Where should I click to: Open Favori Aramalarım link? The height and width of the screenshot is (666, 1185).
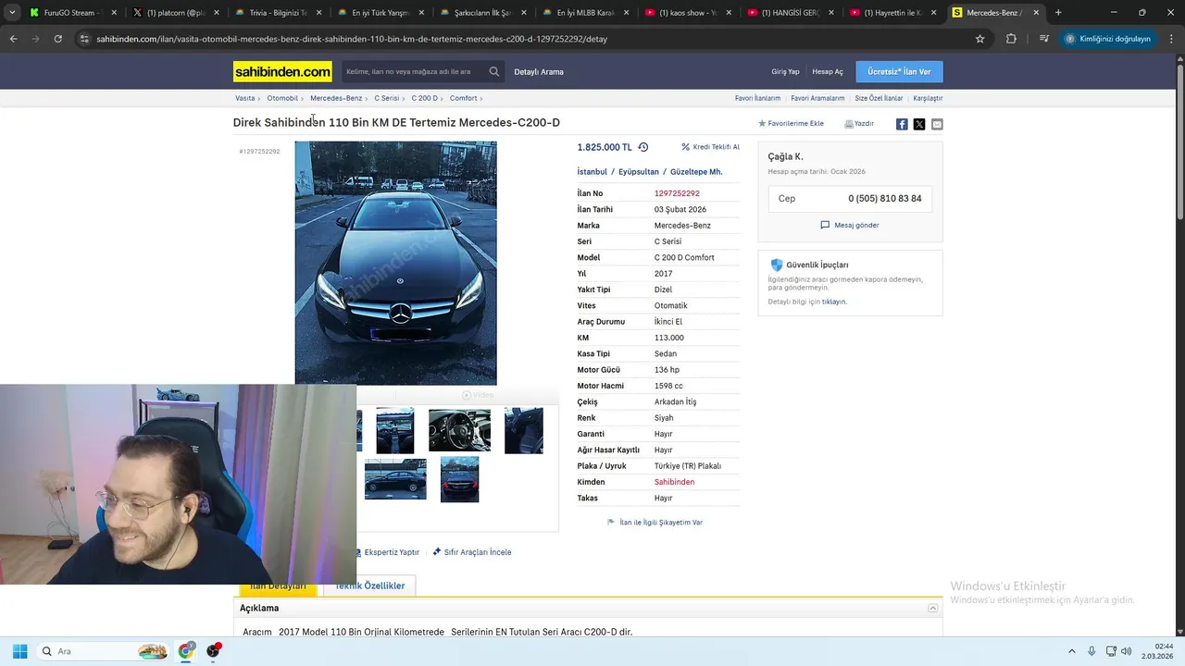pos(817,98)
